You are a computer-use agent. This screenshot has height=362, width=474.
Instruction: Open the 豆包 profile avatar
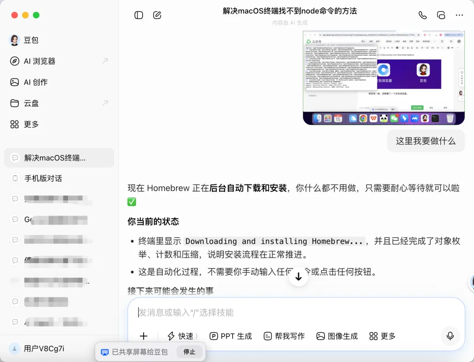(x=14, y=40)
